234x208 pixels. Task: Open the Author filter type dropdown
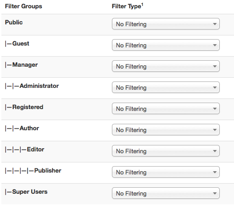coord(166,130)
